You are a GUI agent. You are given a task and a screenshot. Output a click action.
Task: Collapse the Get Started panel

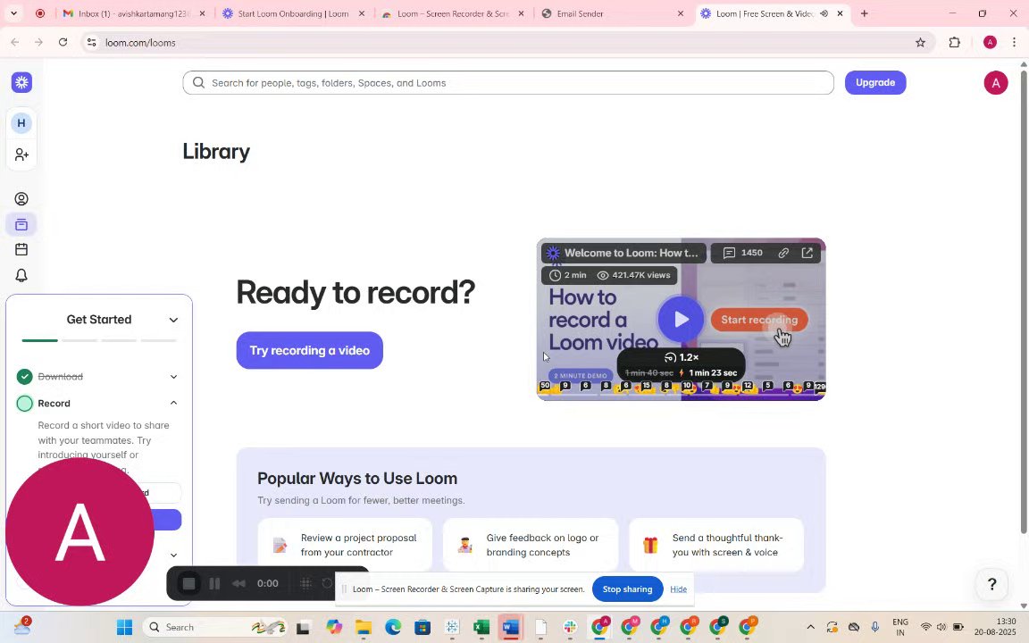click(173, 321)
